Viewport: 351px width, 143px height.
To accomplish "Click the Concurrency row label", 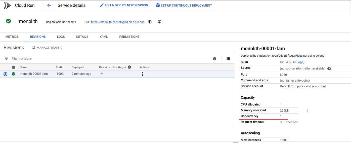I will click(x=249, y=116).
